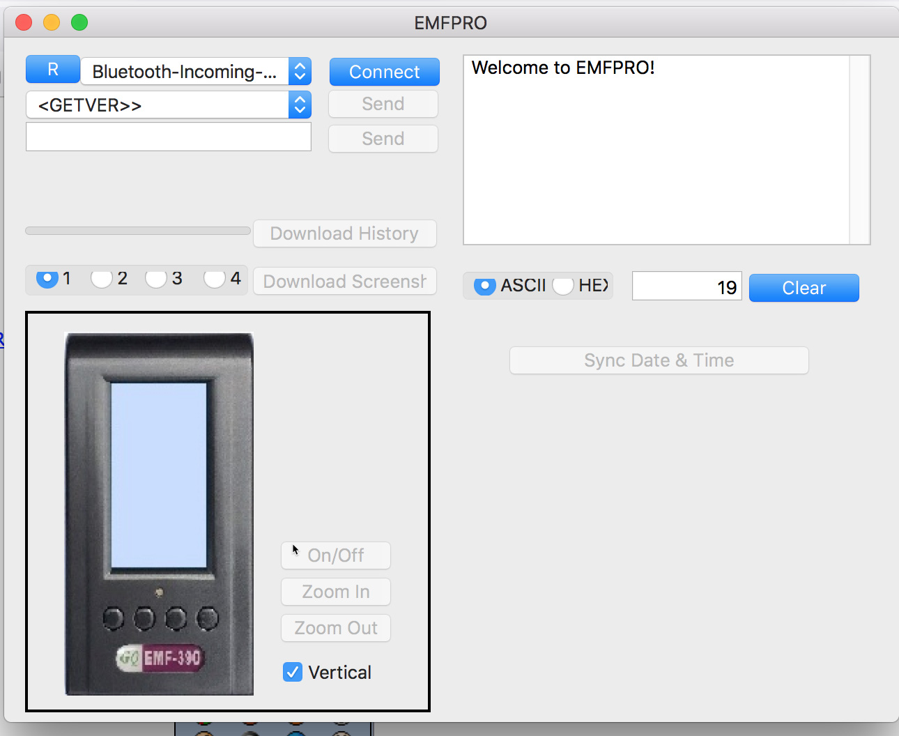The height and width of the screenshot is (736, 899).
Task: Toggle the Vertical checkbox
Action: [x=293, y=672]
